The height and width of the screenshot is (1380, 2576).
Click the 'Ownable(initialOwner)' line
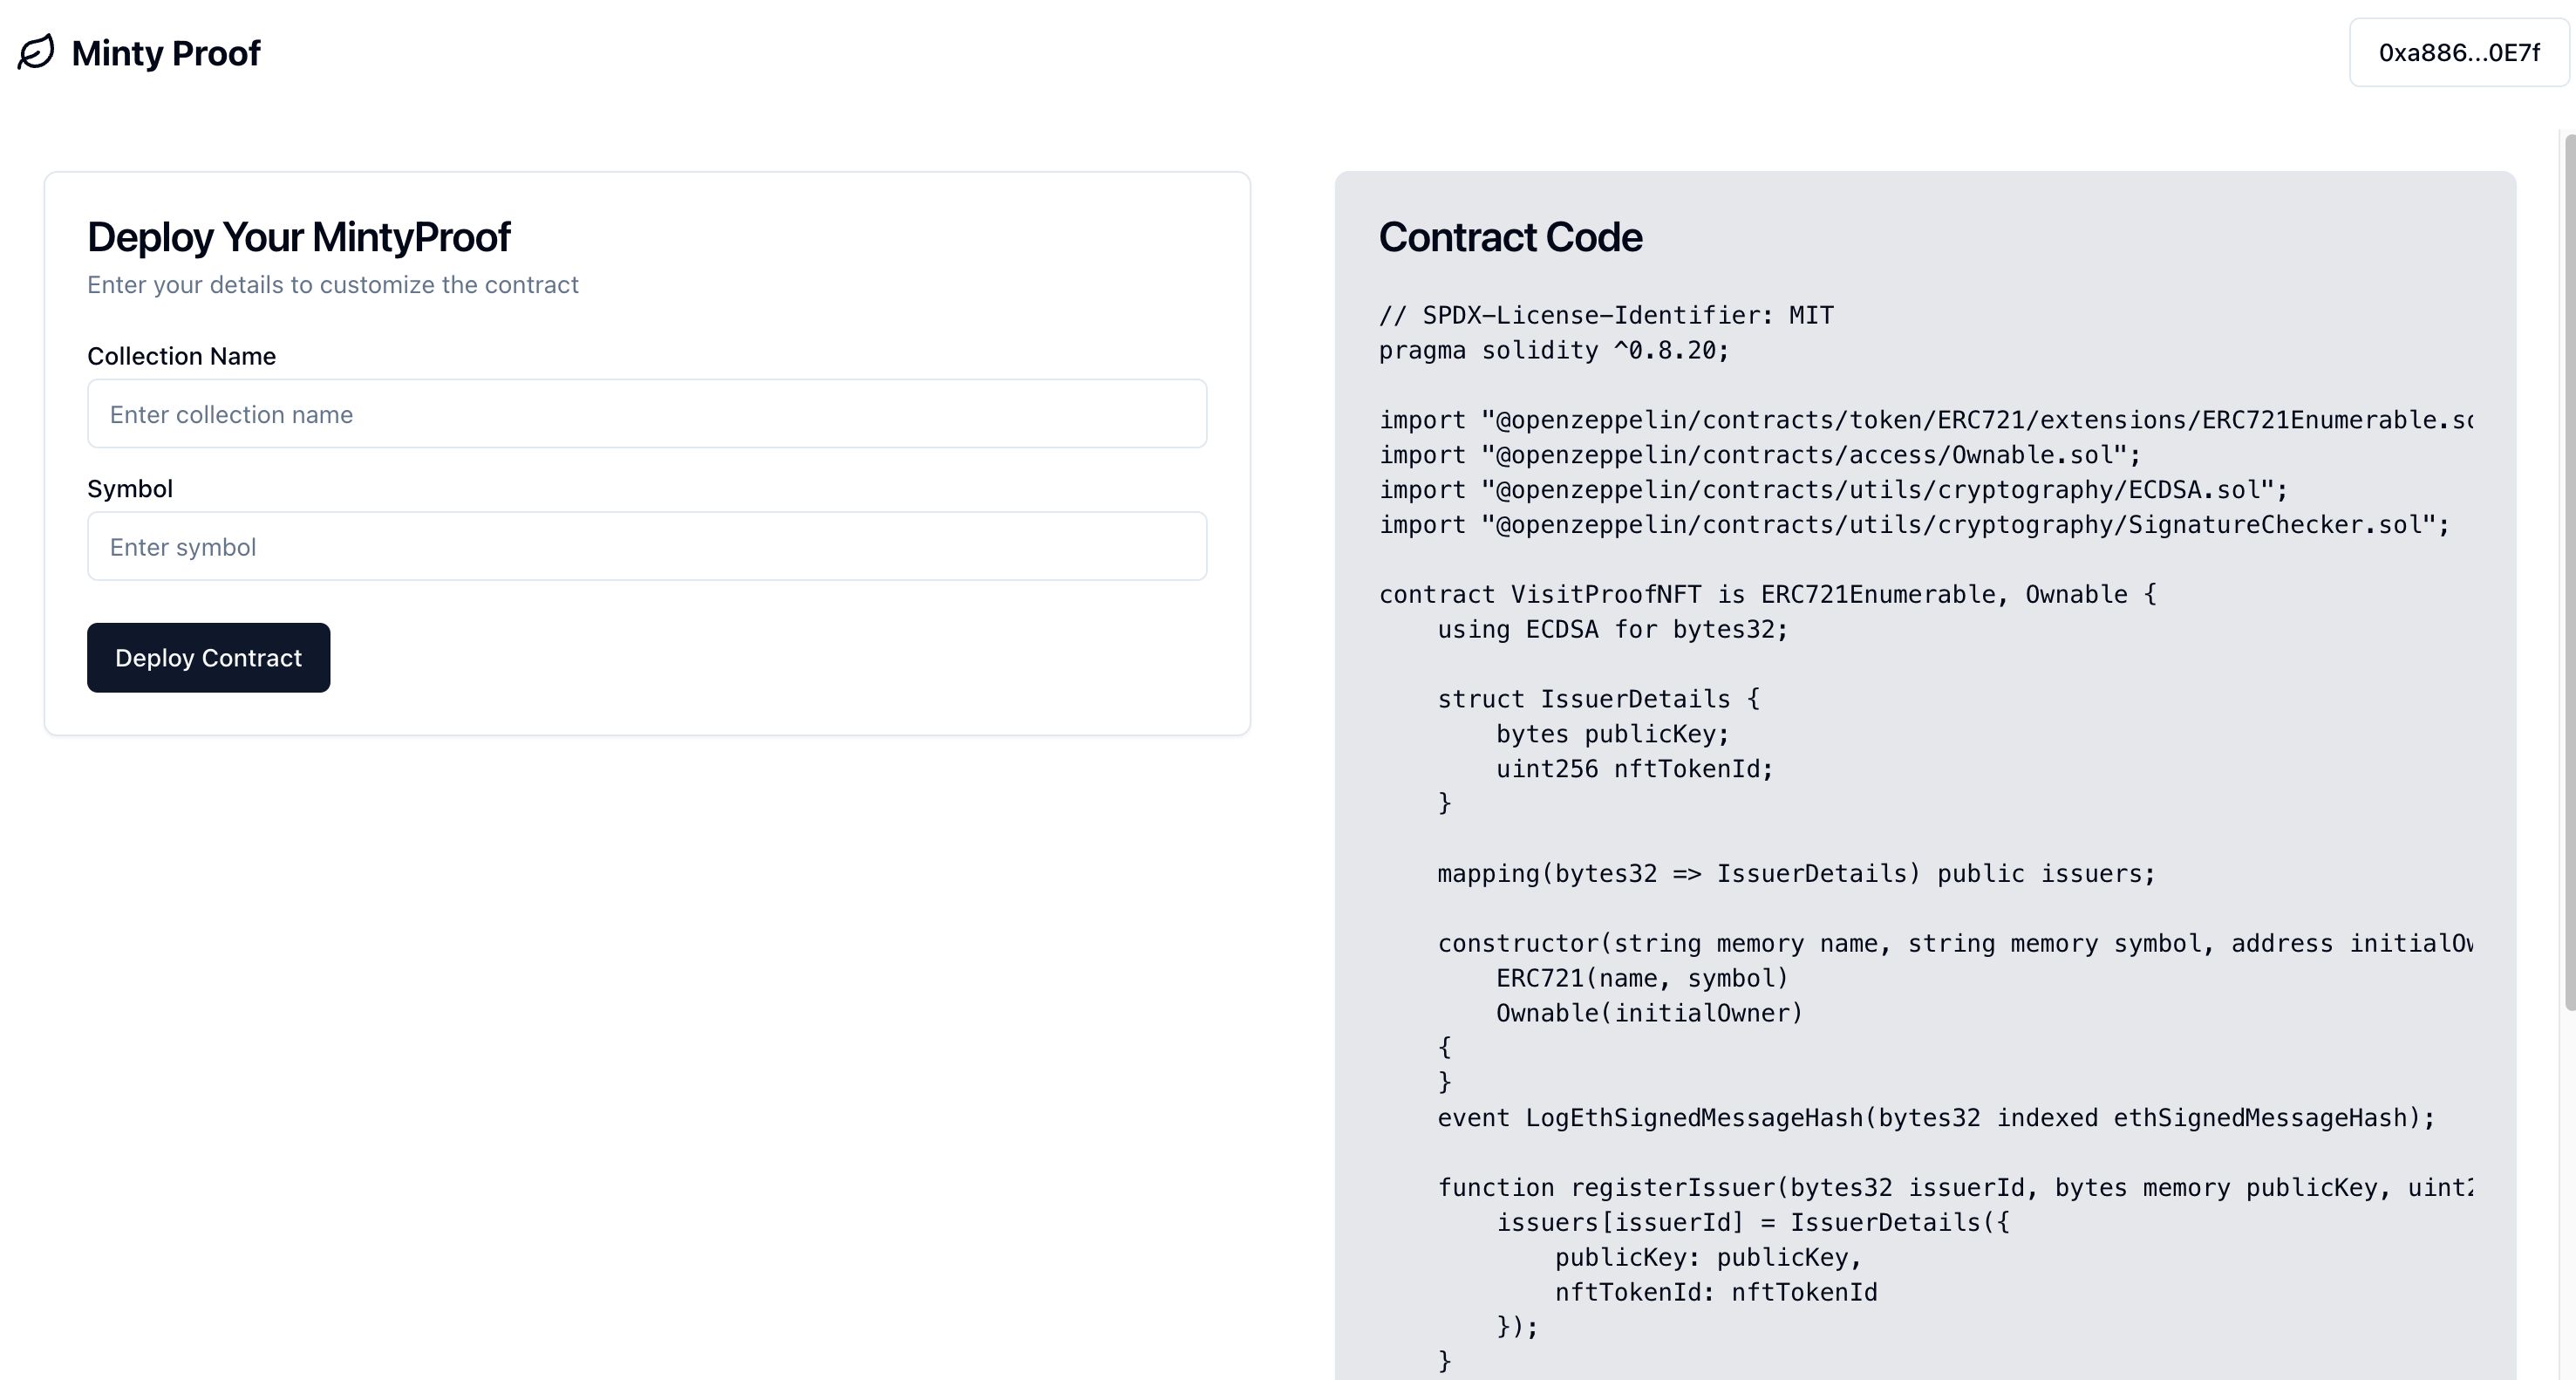pyautogui.click(x=1649, y=1014)
